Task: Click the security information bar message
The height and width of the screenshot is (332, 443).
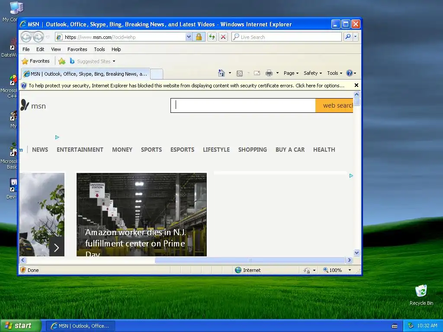Action: point(186,86)
